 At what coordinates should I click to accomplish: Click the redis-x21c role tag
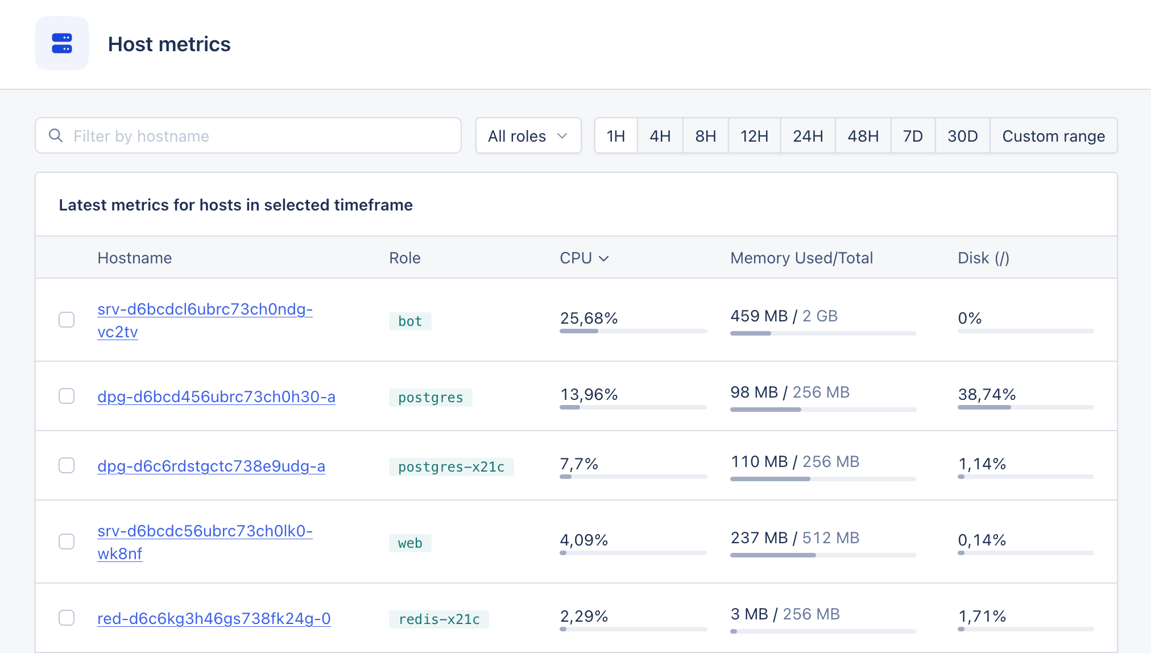439,619
